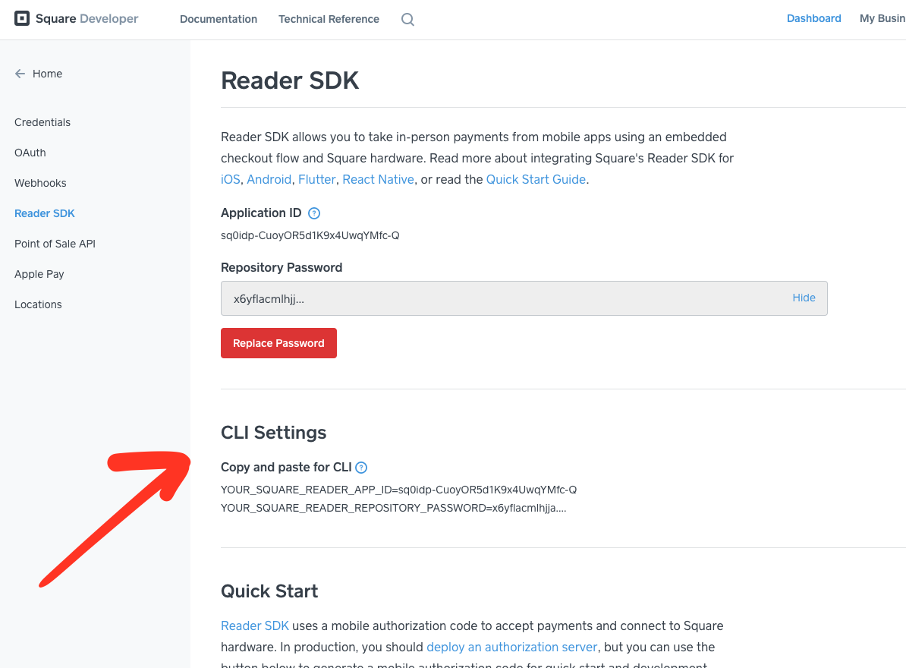Click the Square Developer wordmark
Image resolution: width=906 pixels, height=668 pixels.
pos(87,18)
